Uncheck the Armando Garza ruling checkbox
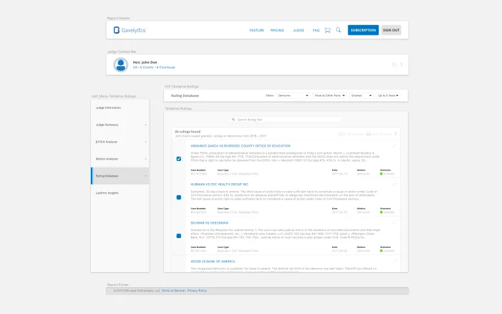502x314 pixels. pyautogui.click(x=179, y=159)
